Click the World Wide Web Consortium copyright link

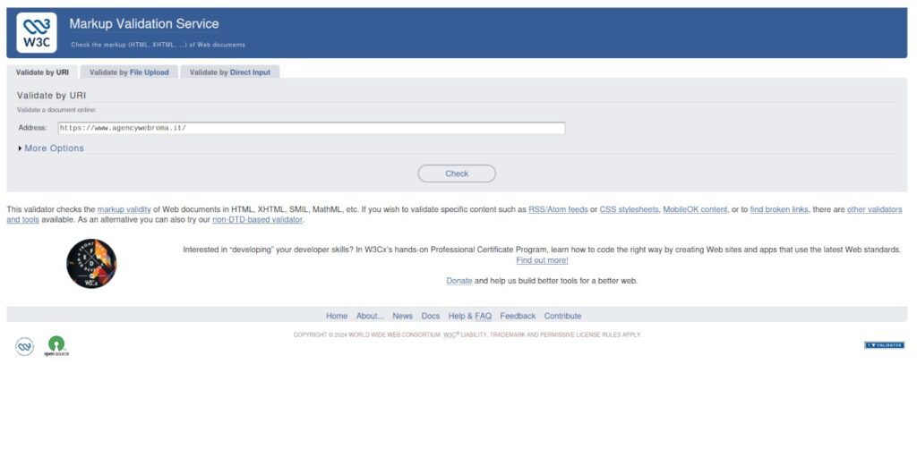pos(395,335)
